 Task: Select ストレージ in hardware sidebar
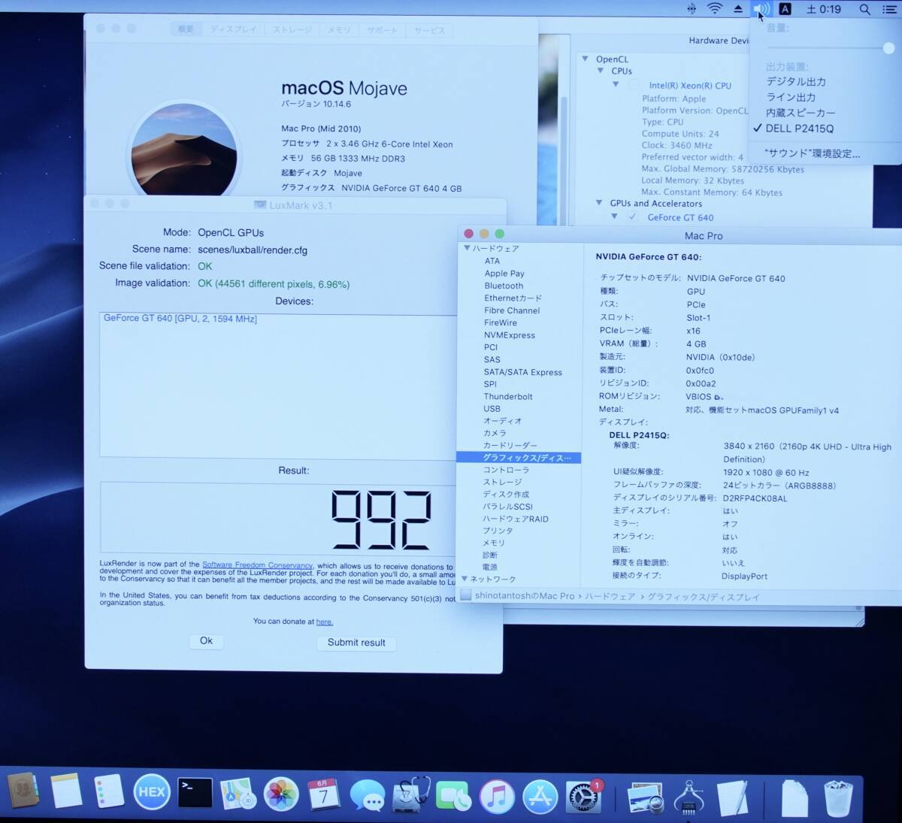pos(502,483)
